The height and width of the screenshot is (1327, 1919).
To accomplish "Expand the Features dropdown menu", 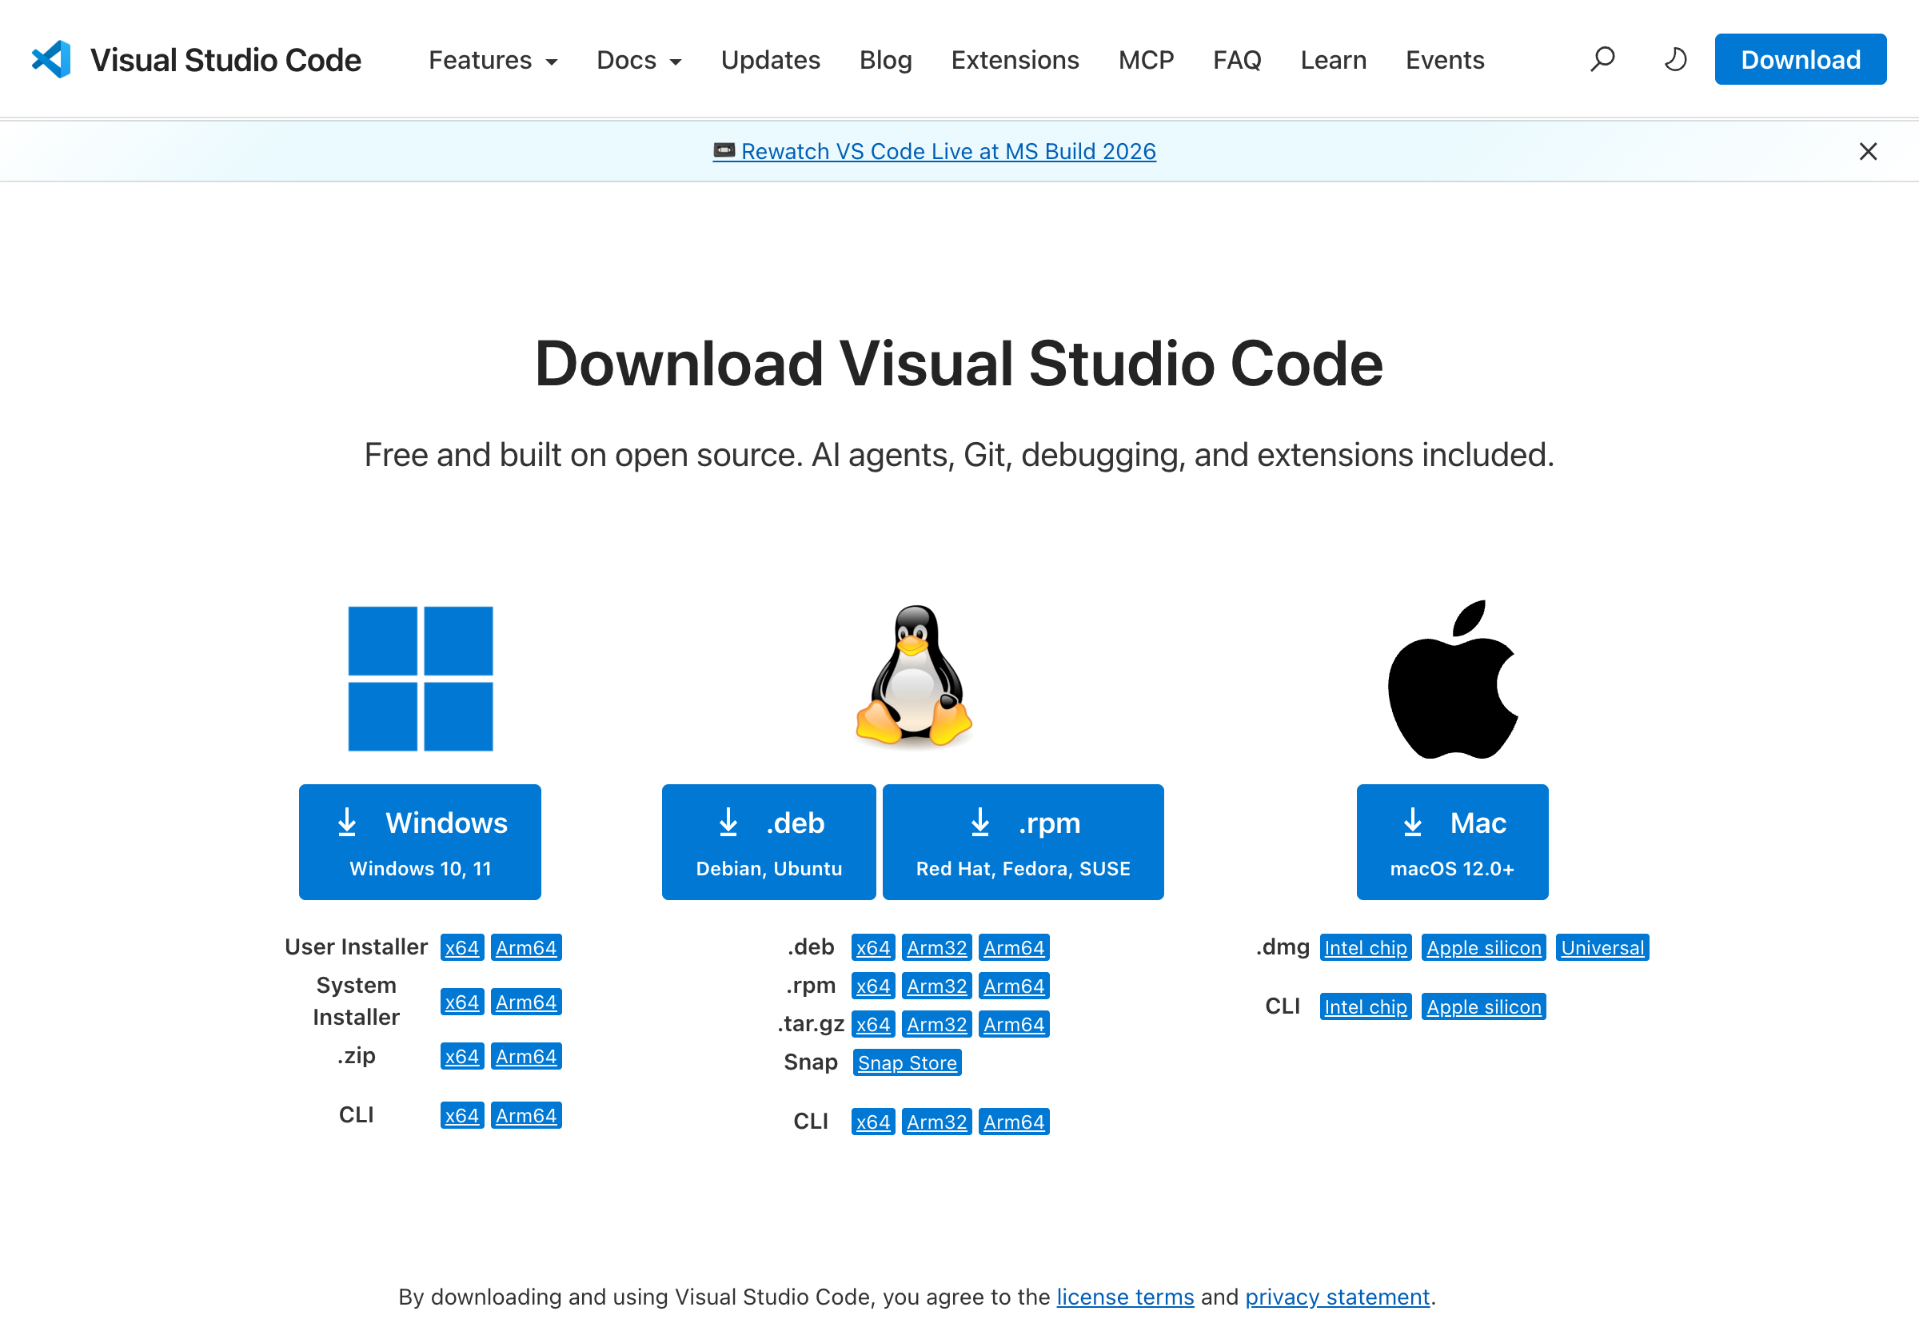I will (x=493, y=60).
